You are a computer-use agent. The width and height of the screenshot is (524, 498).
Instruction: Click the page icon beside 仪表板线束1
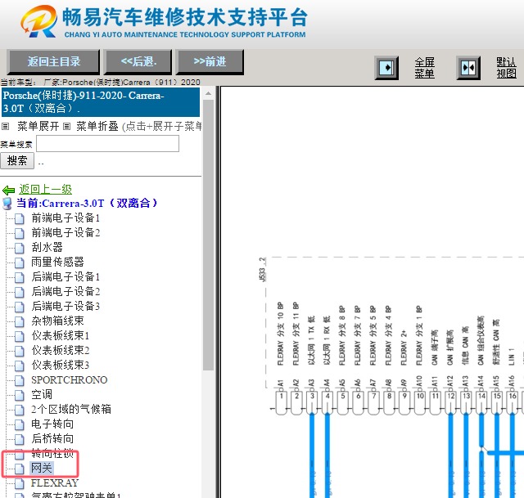click(20, 336)
